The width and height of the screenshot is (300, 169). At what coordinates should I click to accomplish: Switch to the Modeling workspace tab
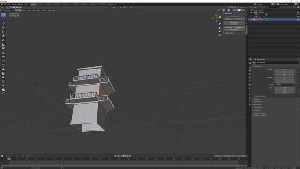tap(41, 4)
